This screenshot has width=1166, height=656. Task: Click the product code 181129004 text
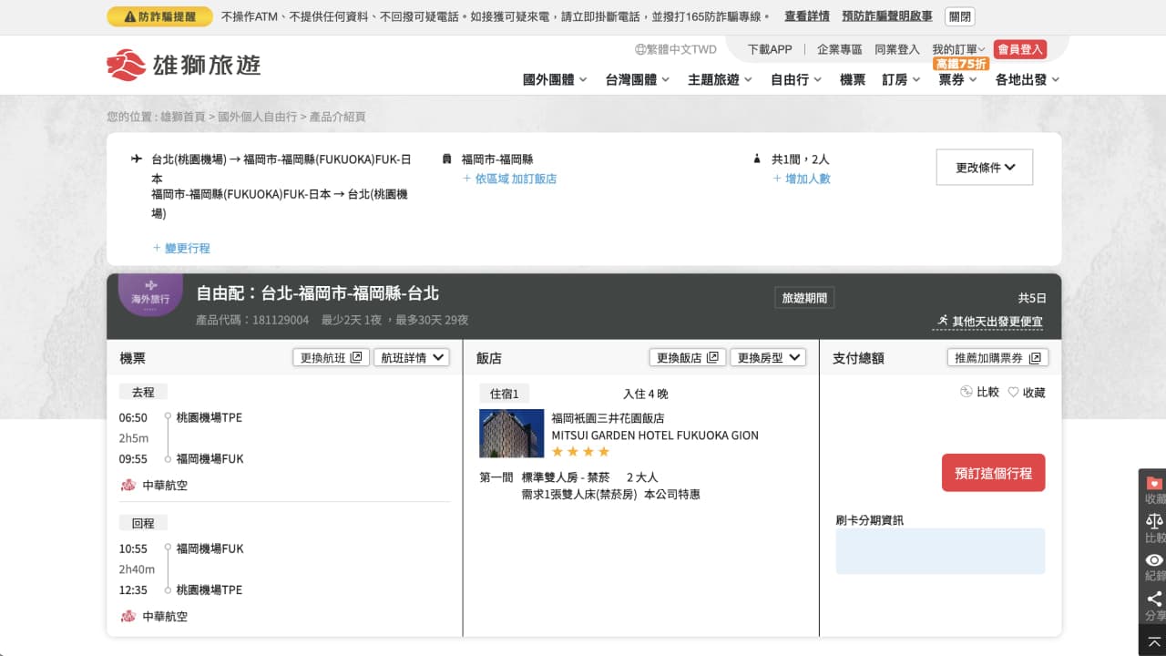click(281, 320)
